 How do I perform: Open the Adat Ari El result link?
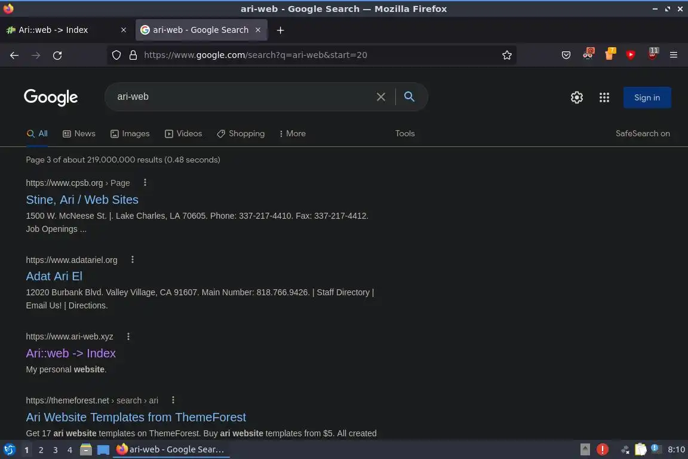point(54,276)
